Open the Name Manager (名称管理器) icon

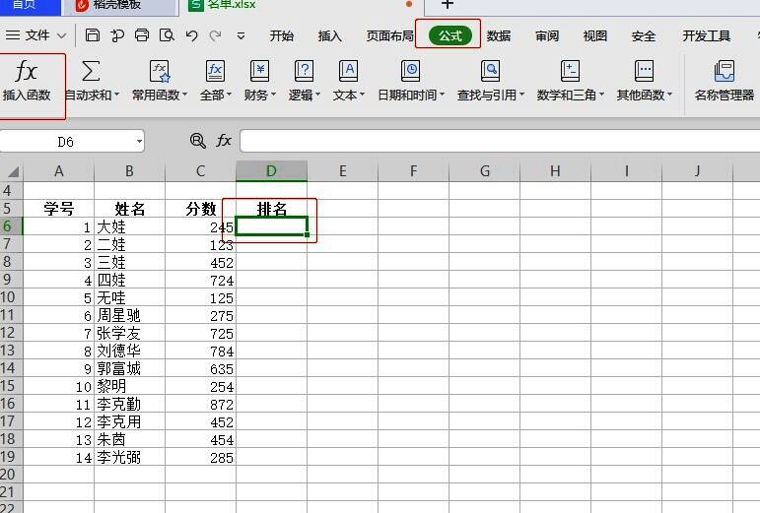pos(725,71)
